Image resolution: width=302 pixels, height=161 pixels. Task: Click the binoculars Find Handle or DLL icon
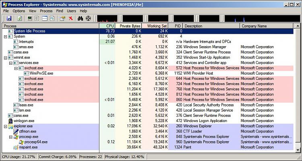pyautogui.click(x=80, y=18)
